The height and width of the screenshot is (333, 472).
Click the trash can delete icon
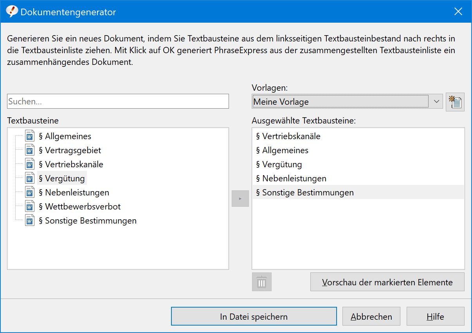point(261,282)
